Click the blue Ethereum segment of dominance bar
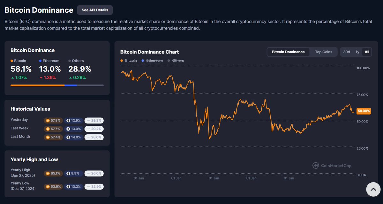 point(71,85)
